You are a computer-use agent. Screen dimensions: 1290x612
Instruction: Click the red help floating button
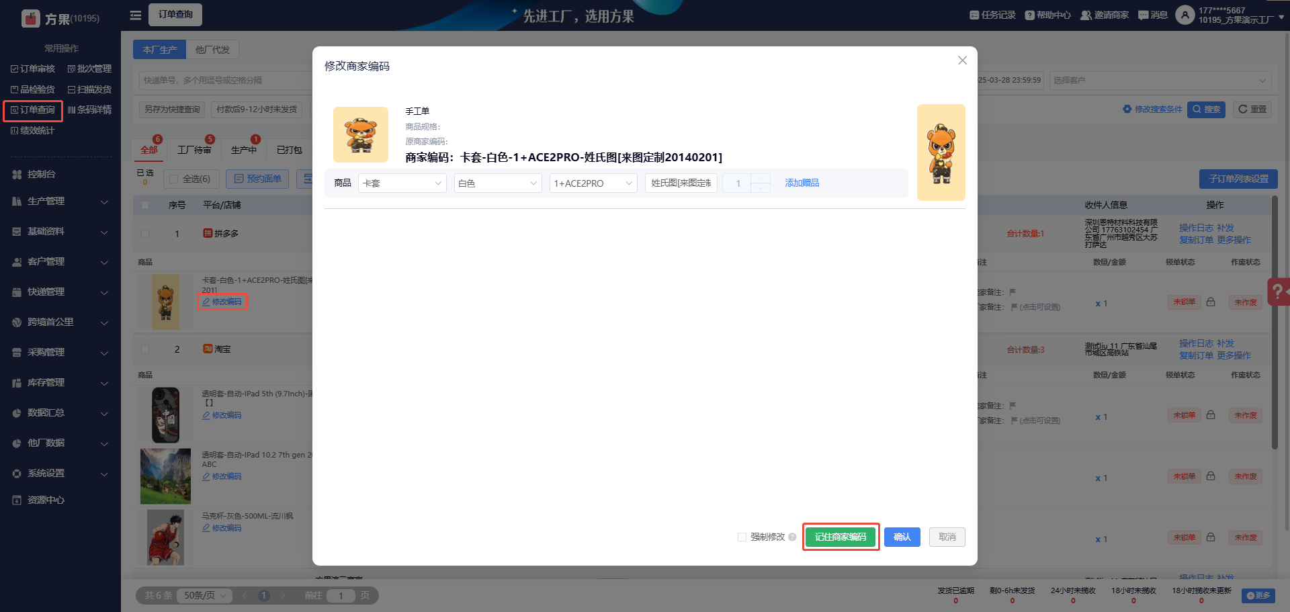pyautogui.click(x=1278, y=292)
